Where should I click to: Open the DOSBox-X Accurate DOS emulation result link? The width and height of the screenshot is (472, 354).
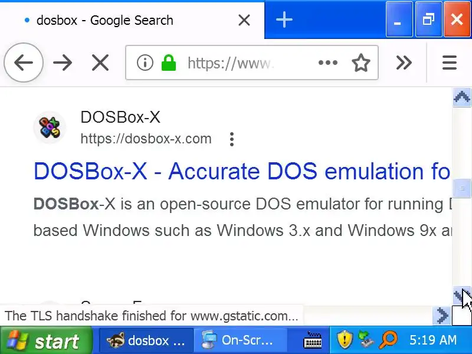pos(242,171)
